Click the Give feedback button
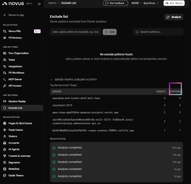This screenshot has height=184, width=191. (116, 3)
